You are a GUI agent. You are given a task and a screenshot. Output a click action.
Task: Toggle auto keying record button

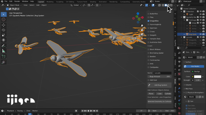(x=76, y=111)
